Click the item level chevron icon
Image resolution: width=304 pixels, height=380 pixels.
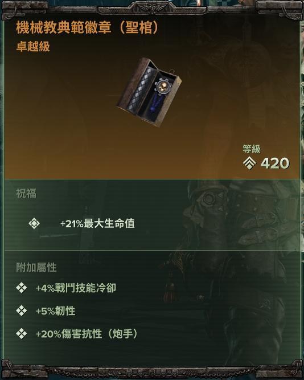click(x=249, y=164)
